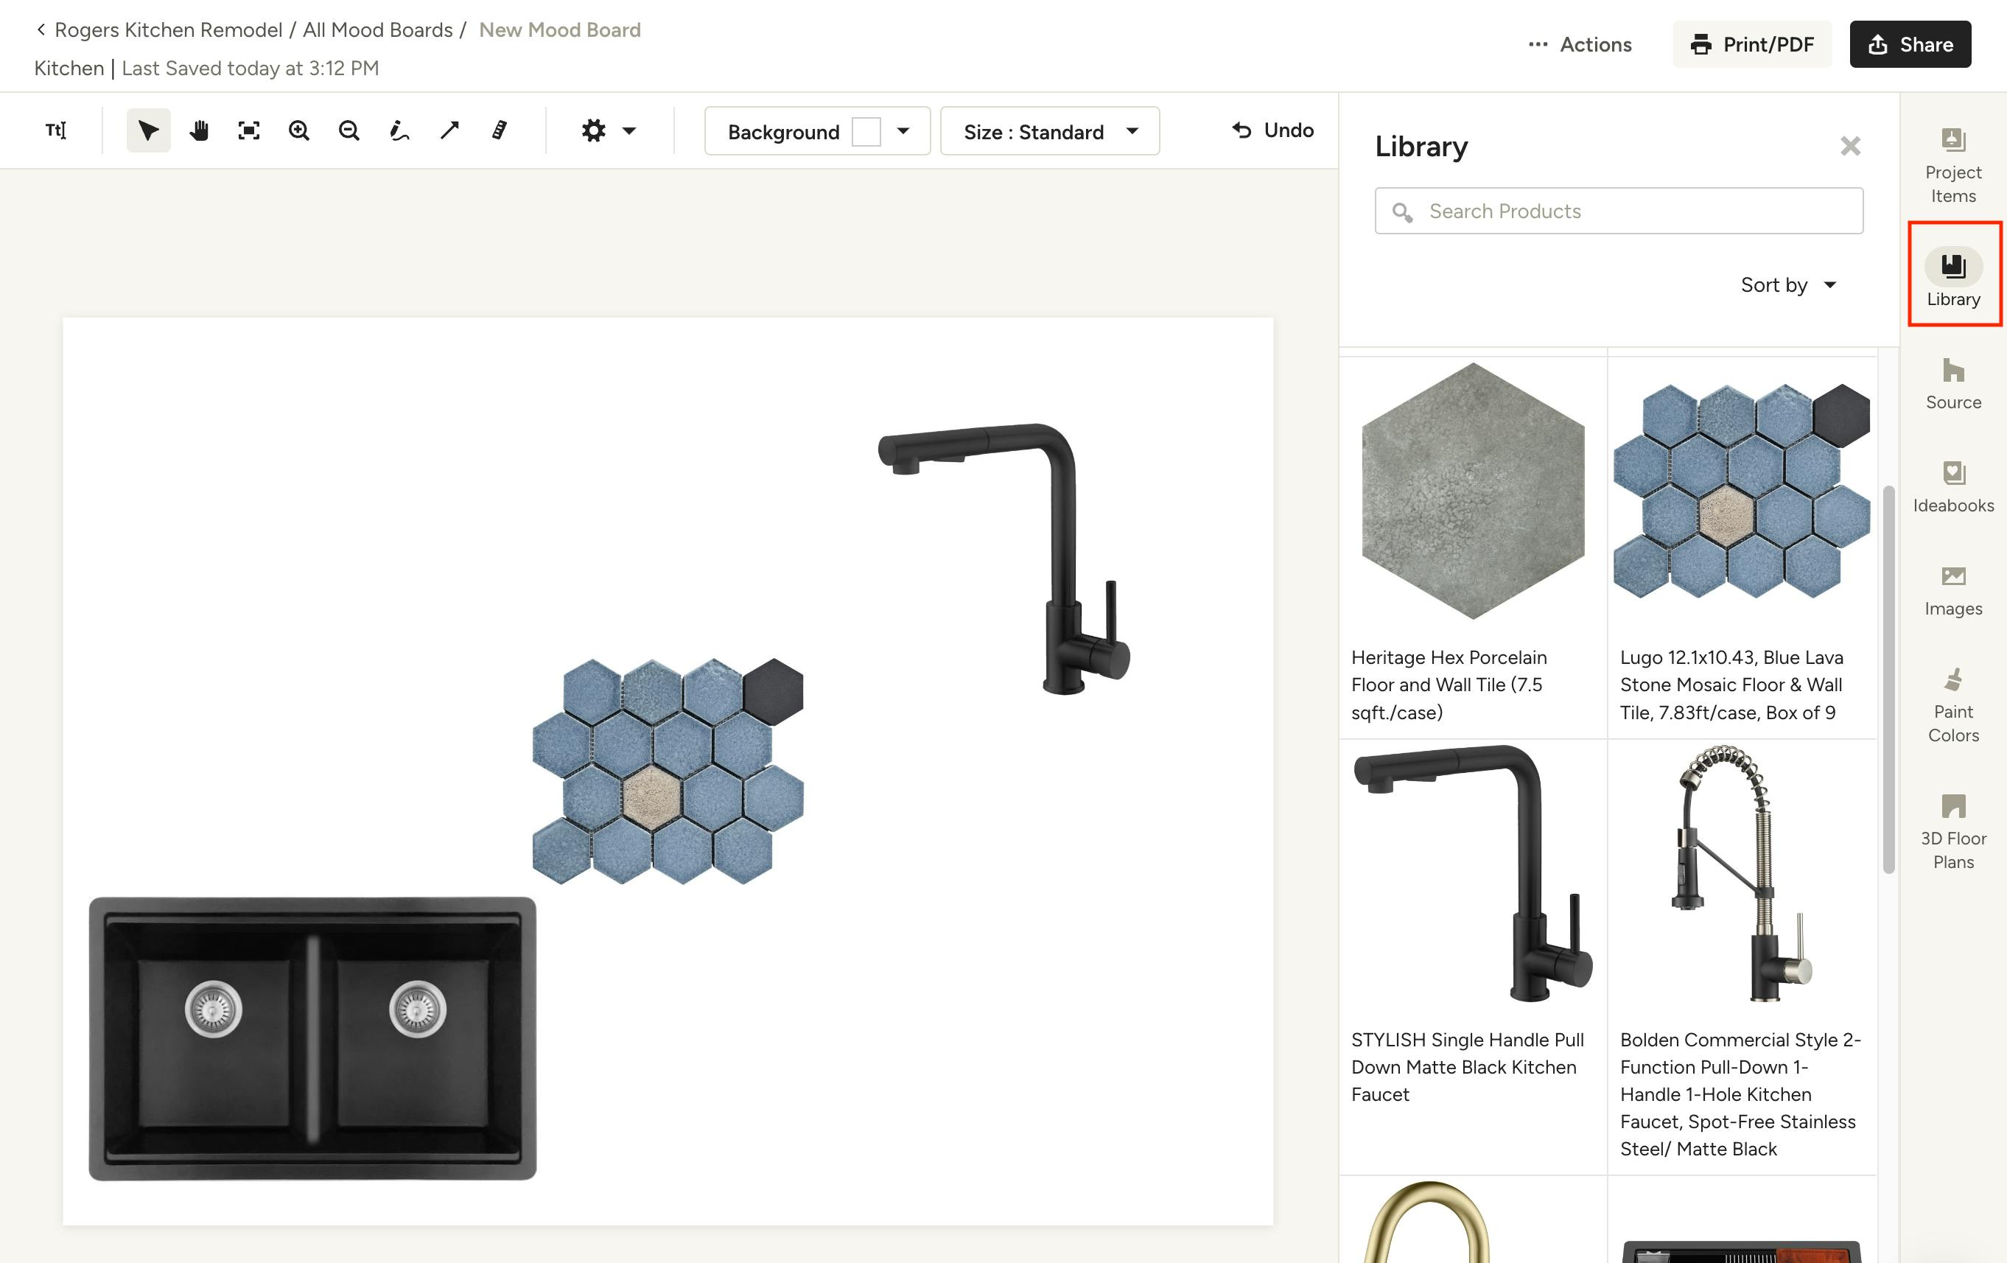Activate the hand pan tool
The image size is (2007, 1263).
point(198,130)
